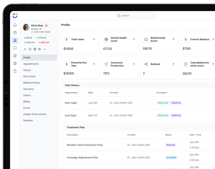Open the Messages chat icon in sidebar
Viewport: 215px width, 169px height.
click(15, 48)
